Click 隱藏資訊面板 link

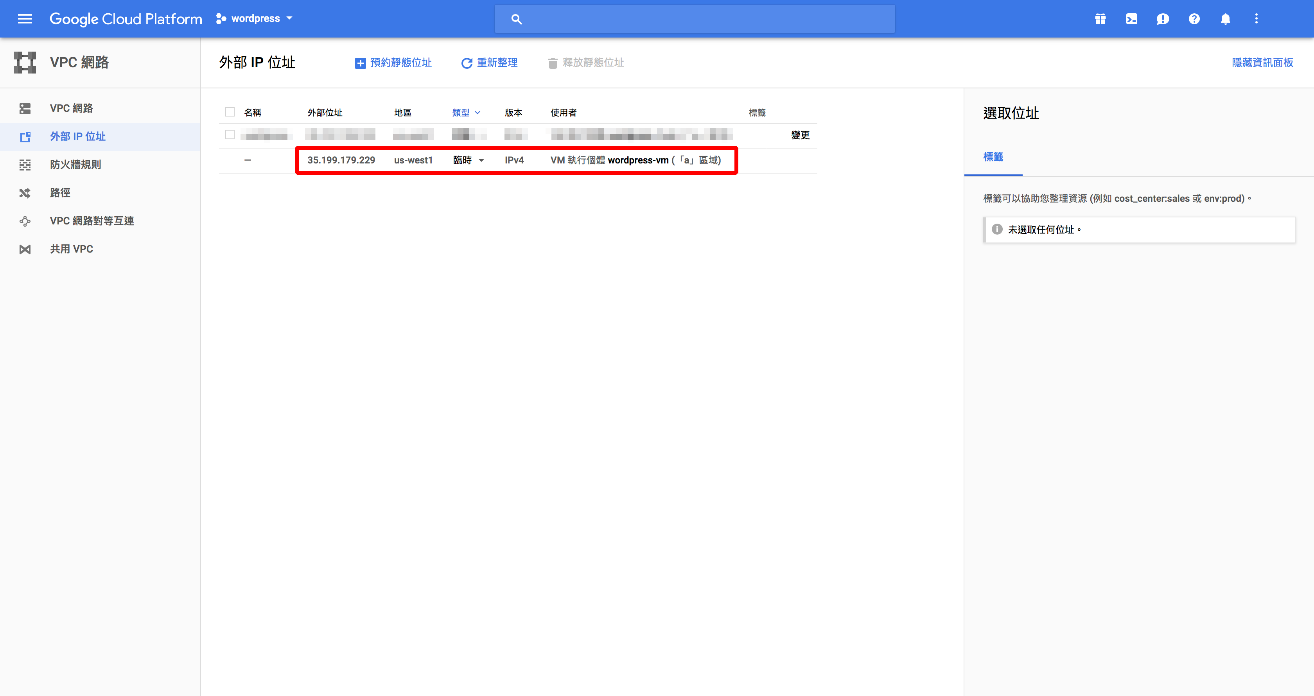click(1262, 63)
